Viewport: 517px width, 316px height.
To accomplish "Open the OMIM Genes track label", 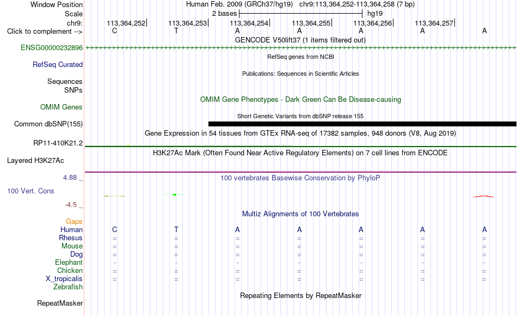I will point(61,107).
